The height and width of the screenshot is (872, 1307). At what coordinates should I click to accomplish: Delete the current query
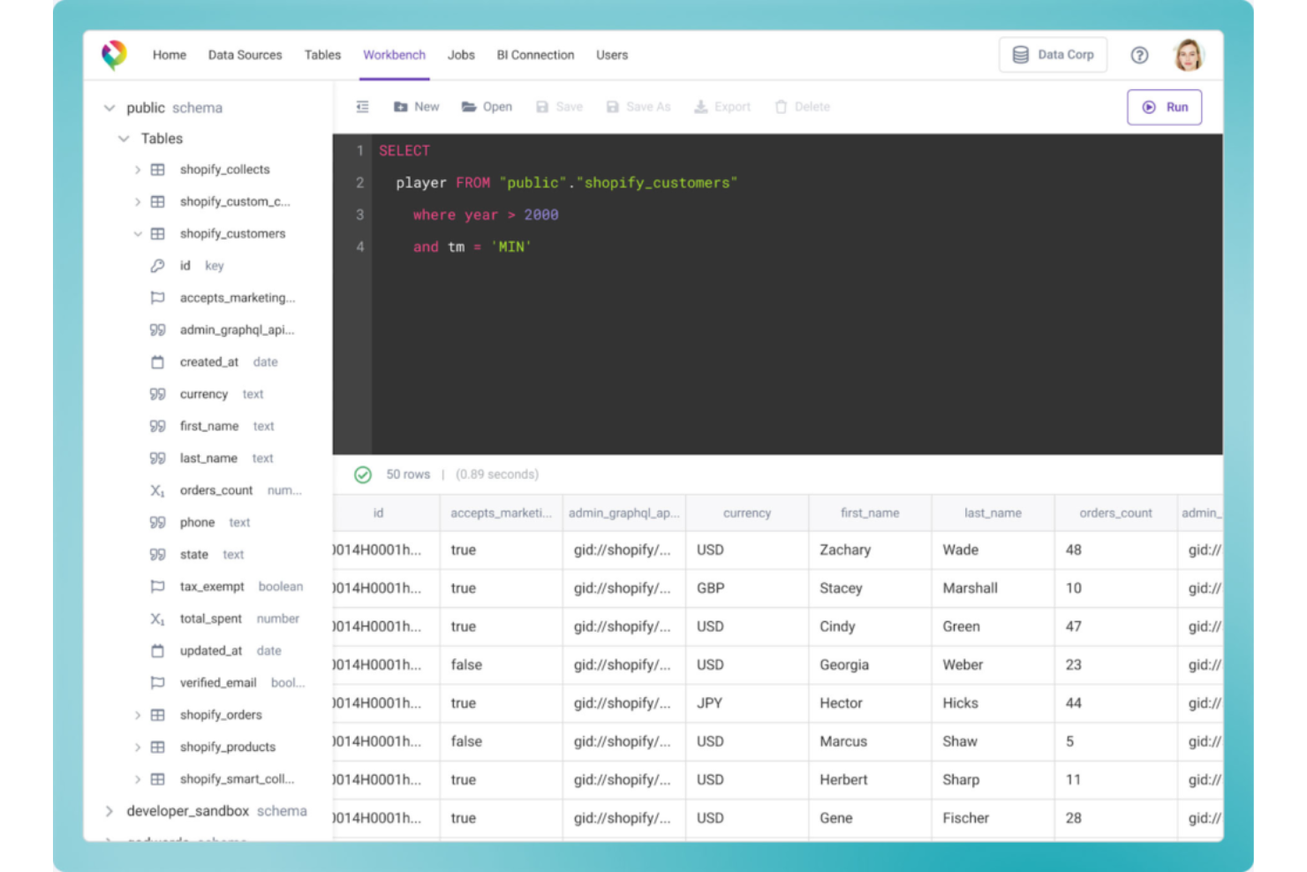(x=802, y=107)
